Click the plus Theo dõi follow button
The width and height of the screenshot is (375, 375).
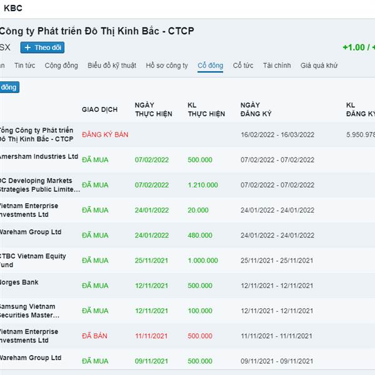[x=42, y=47]
